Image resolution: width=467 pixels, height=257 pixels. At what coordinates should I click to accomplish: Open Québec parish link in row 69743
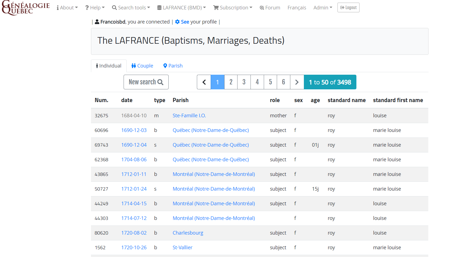[211, 145]
